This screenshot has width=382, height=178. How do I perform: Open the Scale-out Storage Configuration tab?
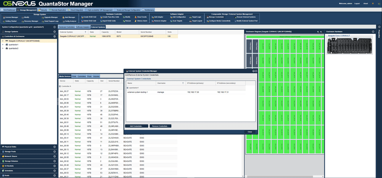click(128, 10)
